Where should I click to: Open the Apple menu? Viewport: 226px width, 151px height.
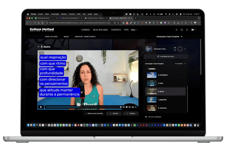pyautogui.click(x=28, y=14)
